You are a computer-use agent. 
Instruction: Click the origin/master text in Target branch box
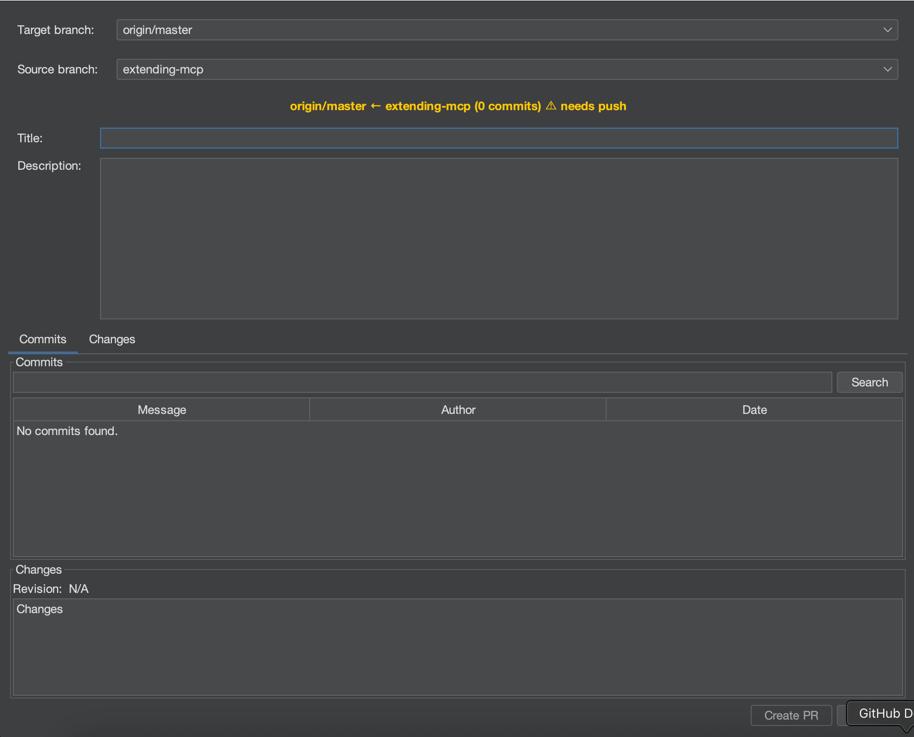[157, 30]
